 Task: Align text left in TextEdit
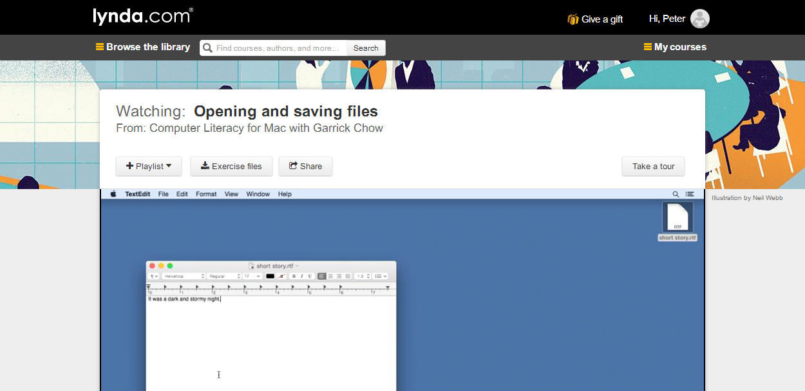click(322, 276)
